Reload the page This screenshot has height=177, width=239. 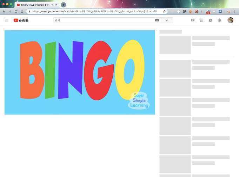click(16, 12)
